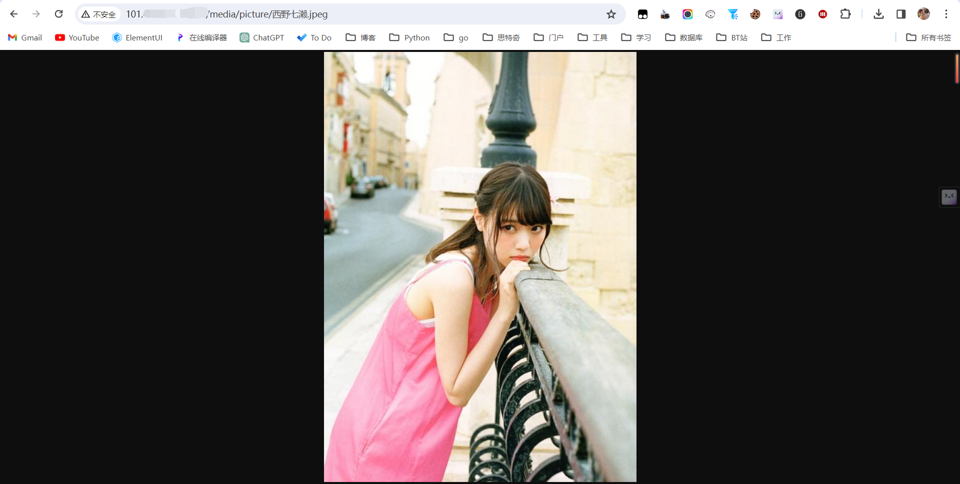Expand the 博客 bookmarks folder
The width and height of the screenshot is (960, 484).
(x=360, y=37)
